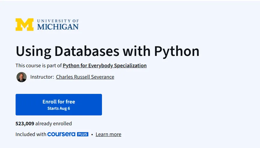This screenshot has height=148, width=260.
Task: Click the Enroll for free button
Action: 59,105
